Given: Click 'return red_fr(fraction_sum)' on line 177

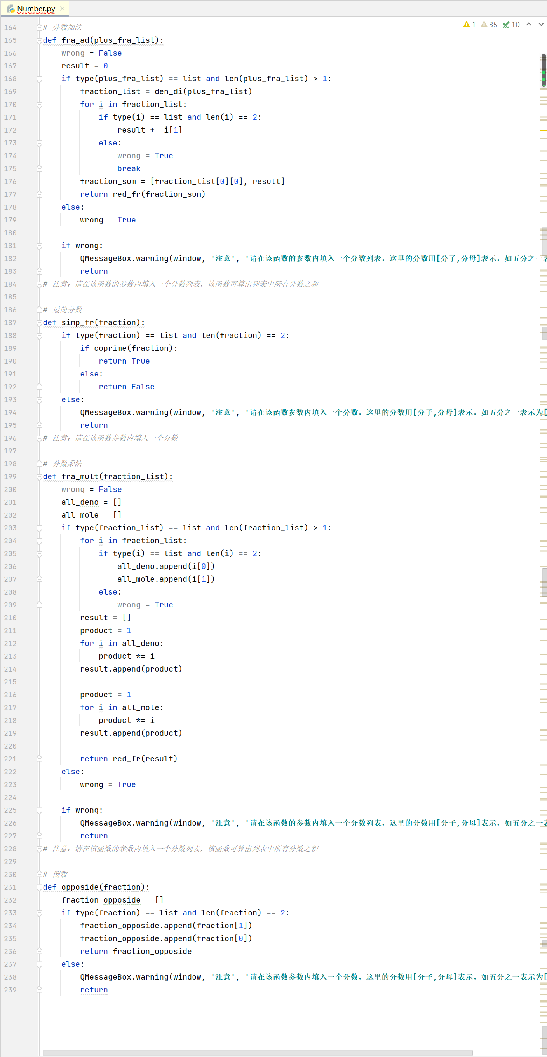Looking at the screenshot, I should (143, 194).
